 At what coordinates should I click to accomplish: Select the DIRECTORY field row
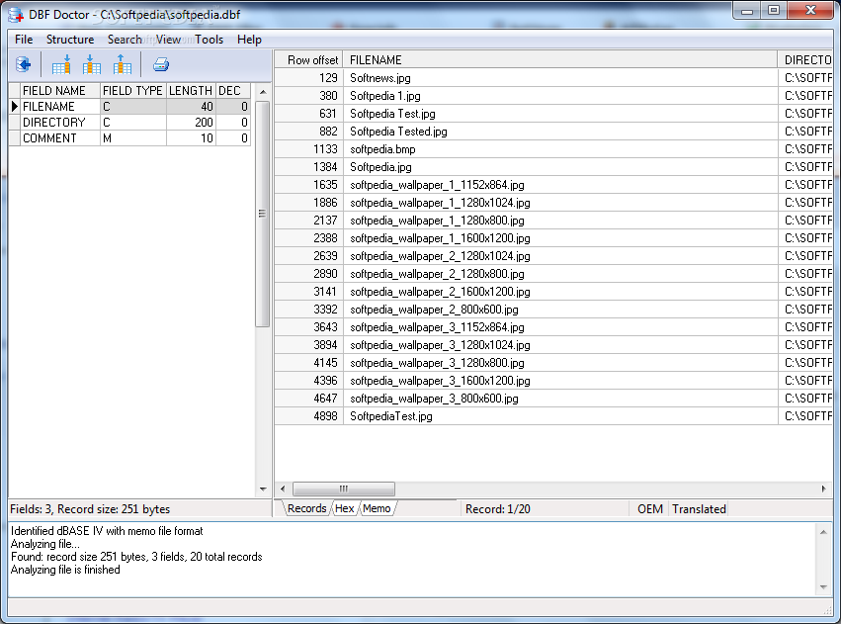(129, 123)
